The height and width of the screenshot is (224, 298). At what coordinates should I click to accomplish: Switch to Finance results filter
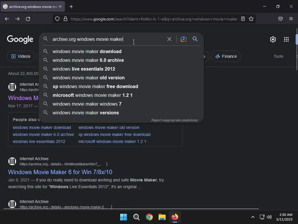point(226,56)
